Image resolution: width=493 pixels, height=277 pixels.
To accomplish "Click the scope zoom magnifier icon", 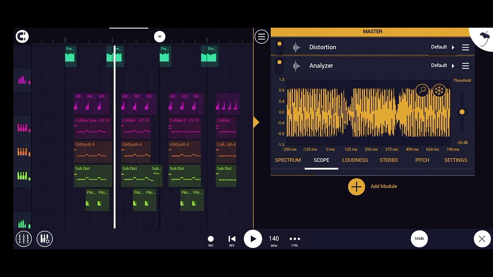I will click(423, 91).
